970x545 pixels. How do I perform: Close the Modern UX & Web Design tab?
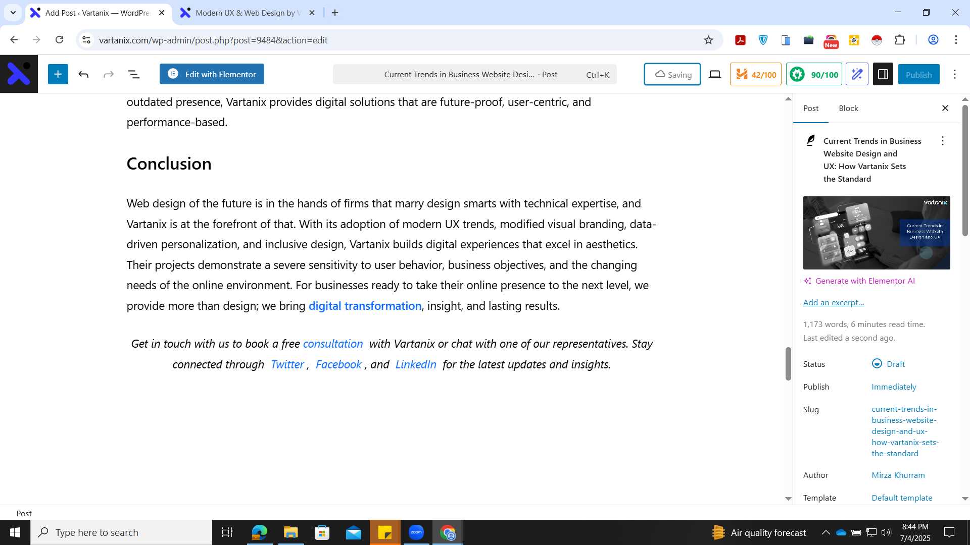(x=312, y=13)
